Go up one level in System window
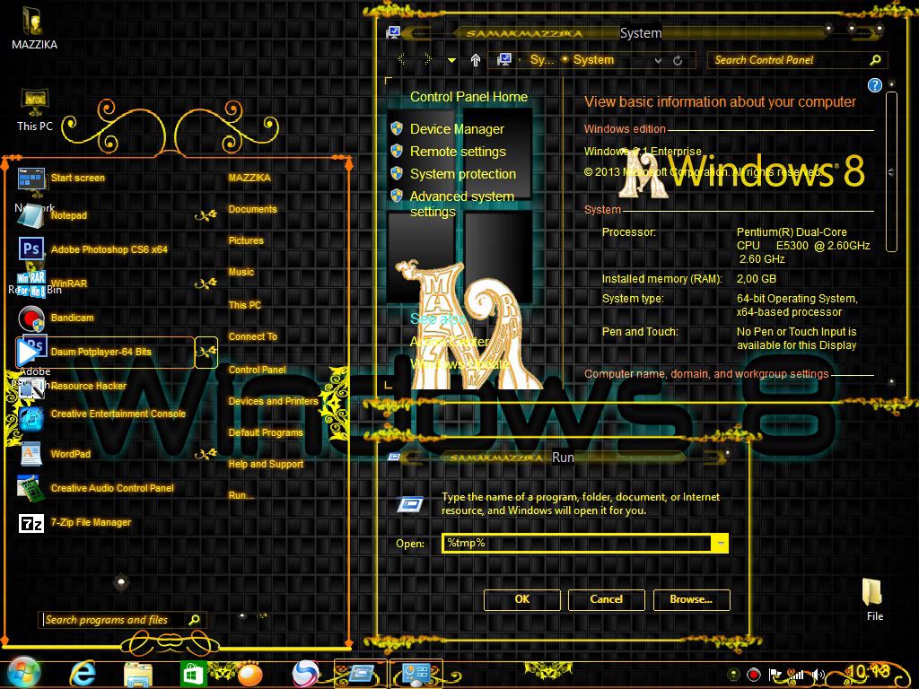 (476, 60)
